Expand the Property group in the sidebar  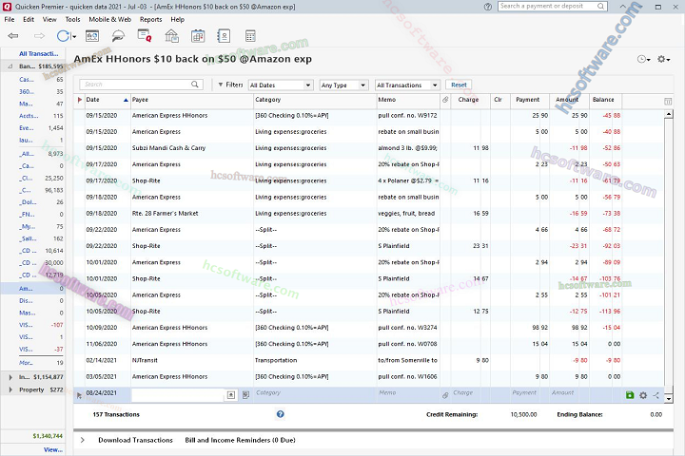point(10,389)
